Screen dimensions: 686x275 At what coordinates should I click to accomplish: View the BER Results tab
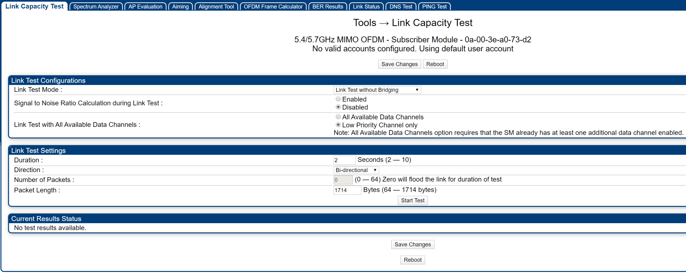point(328,6)
